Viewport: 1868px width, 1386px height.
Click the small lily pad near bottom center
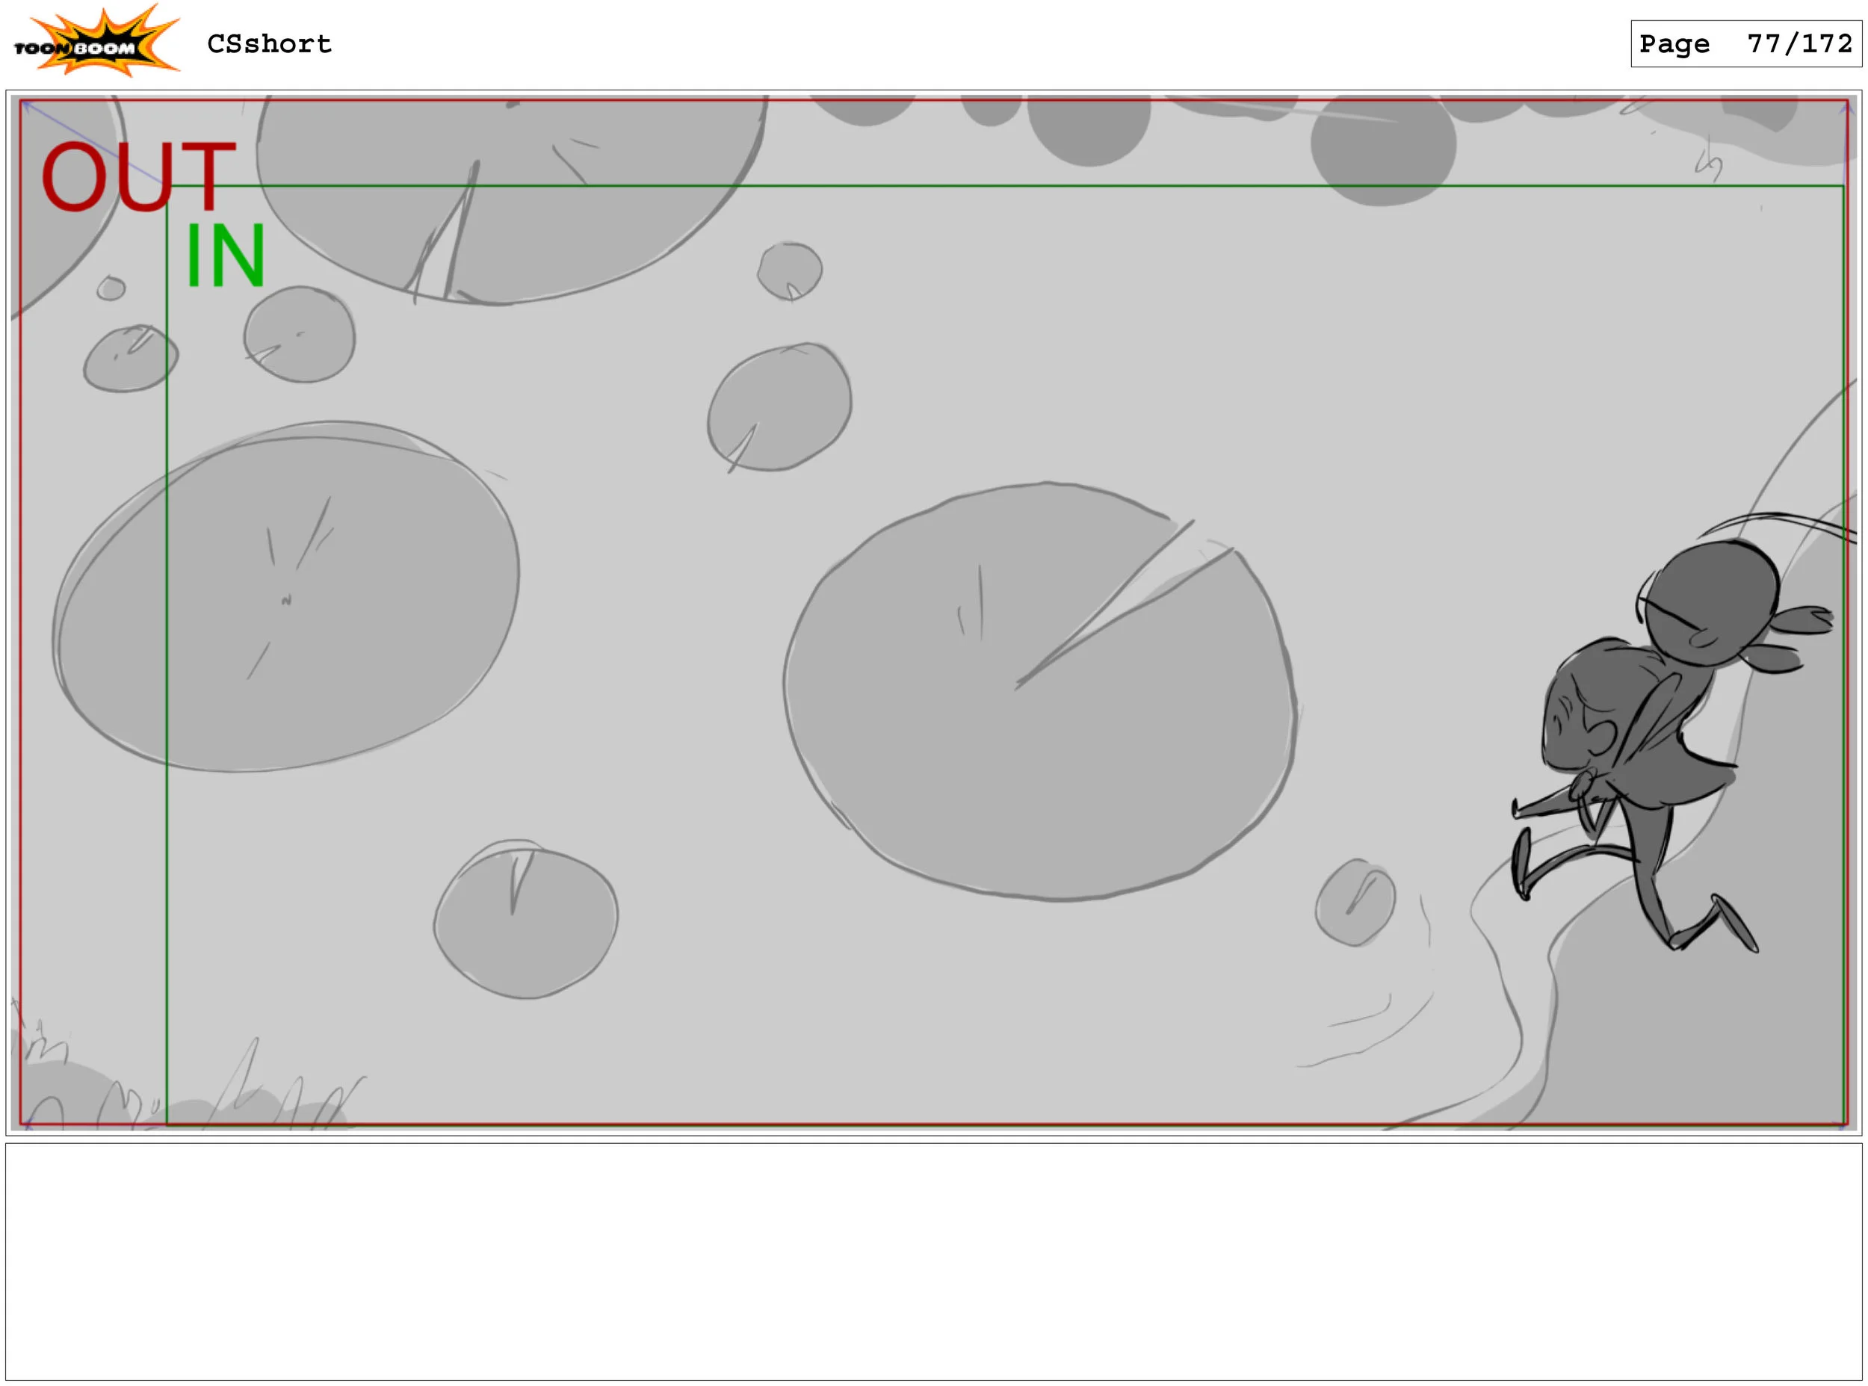coord(526,923)
